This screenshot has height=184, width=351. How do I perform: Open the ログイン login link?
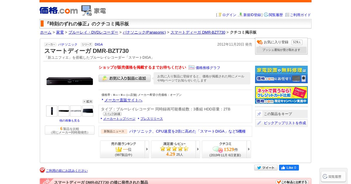click(229, 15)
